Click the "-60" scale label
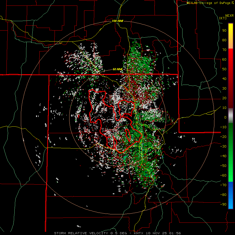The image size is (235, 235). point(223,175)
